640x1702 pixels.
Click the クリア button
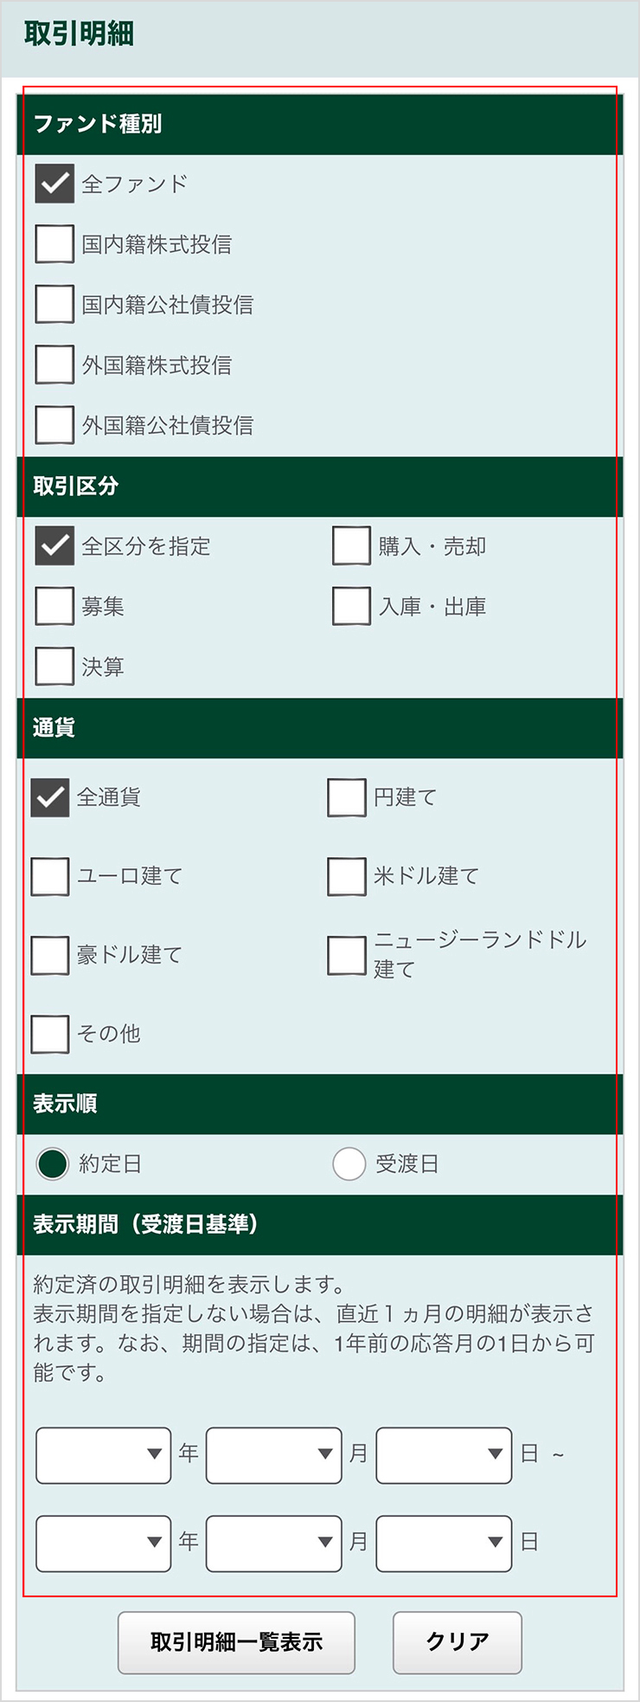tap(457, 1641)
